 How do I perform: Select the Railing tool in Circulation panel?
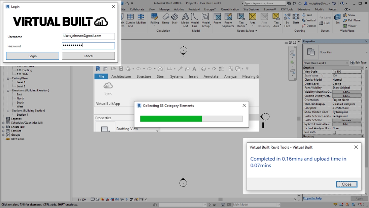coord(155,19)
